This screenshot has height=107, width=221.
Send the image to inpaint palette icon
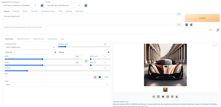point(172,97)
